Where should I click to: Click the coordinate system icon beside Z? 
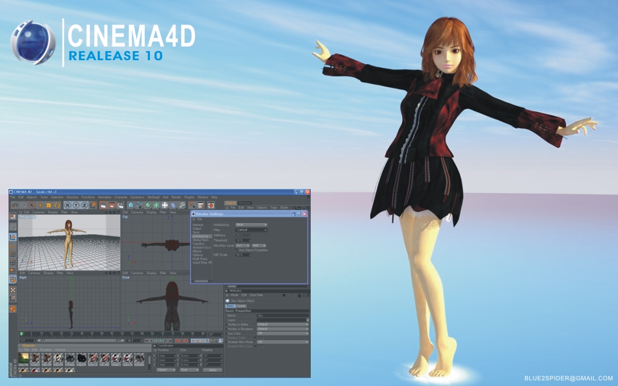pos(93,205)
